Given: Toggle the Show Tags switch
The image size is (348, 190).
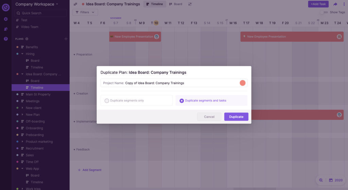Looking at the screenshot, I should (x=324, y=12).
